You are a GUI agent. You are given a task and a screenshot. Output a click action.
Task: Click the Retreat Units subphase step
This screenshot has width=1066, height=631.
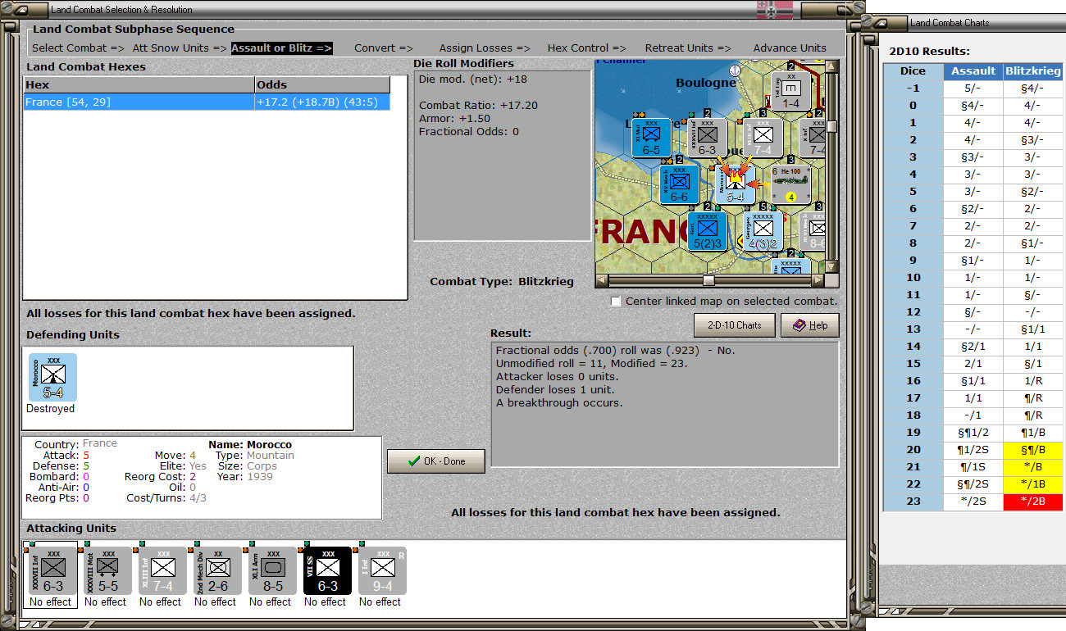tap(688, 48)
